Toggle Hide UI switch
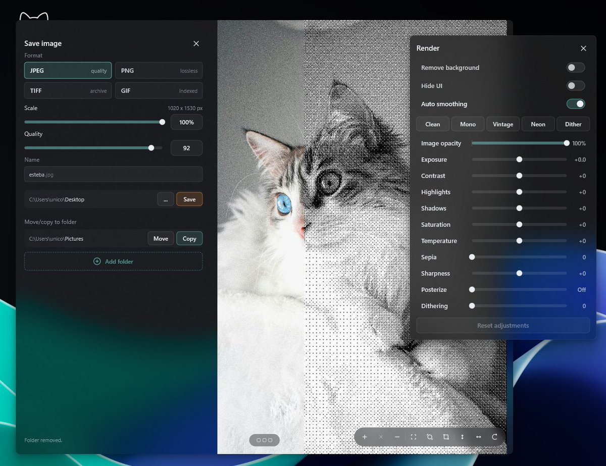 [x=576, y=86]
